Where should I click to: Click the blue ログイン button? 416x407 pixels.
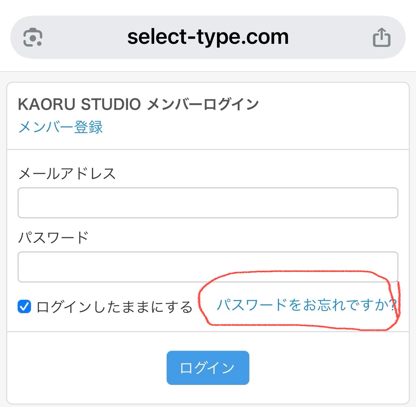208,368
